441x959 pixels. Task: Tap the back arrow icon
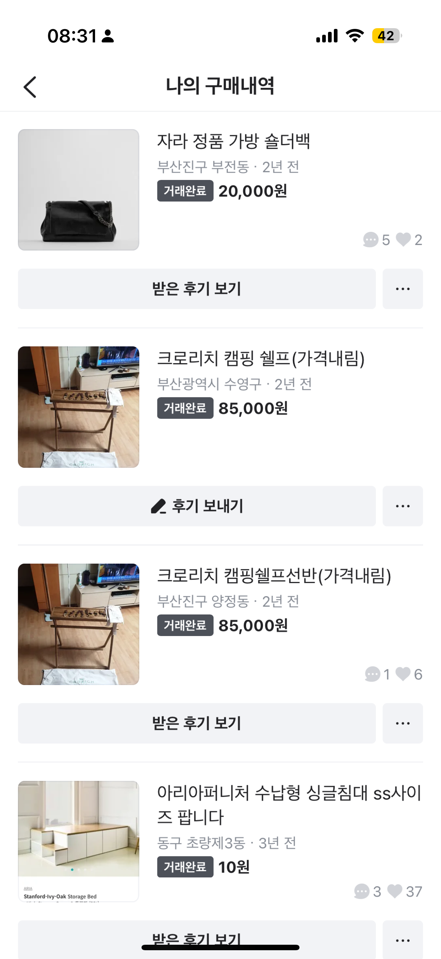point(30,87)
